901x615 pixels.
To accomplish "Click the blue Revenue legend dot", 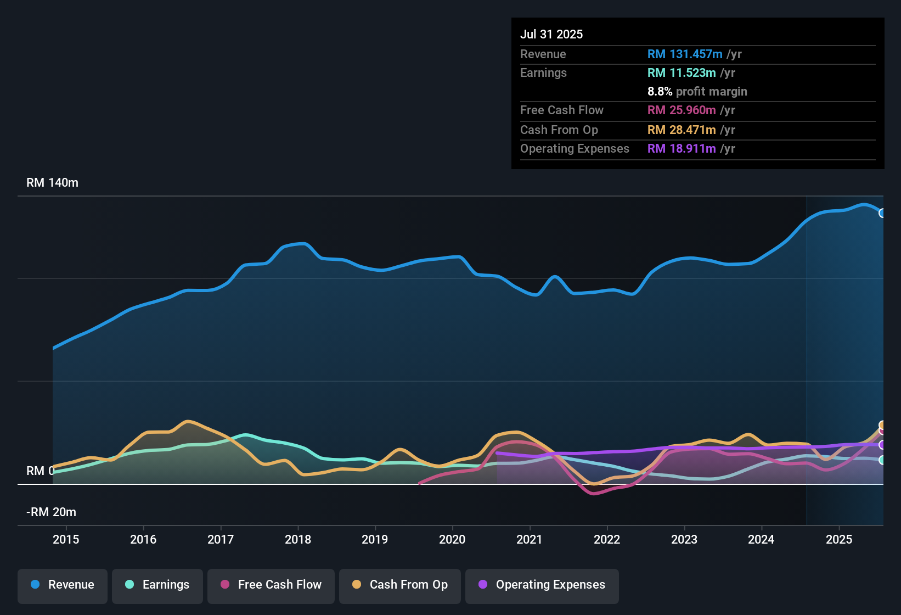I will [35, 585].
